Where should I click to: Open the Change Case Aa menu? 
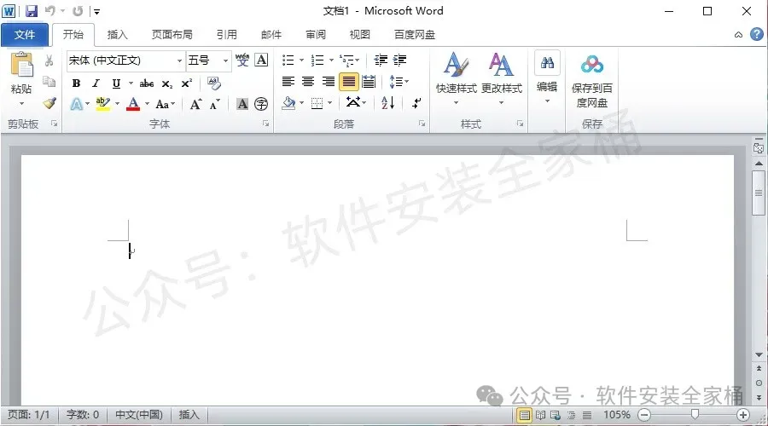point(165,104)
